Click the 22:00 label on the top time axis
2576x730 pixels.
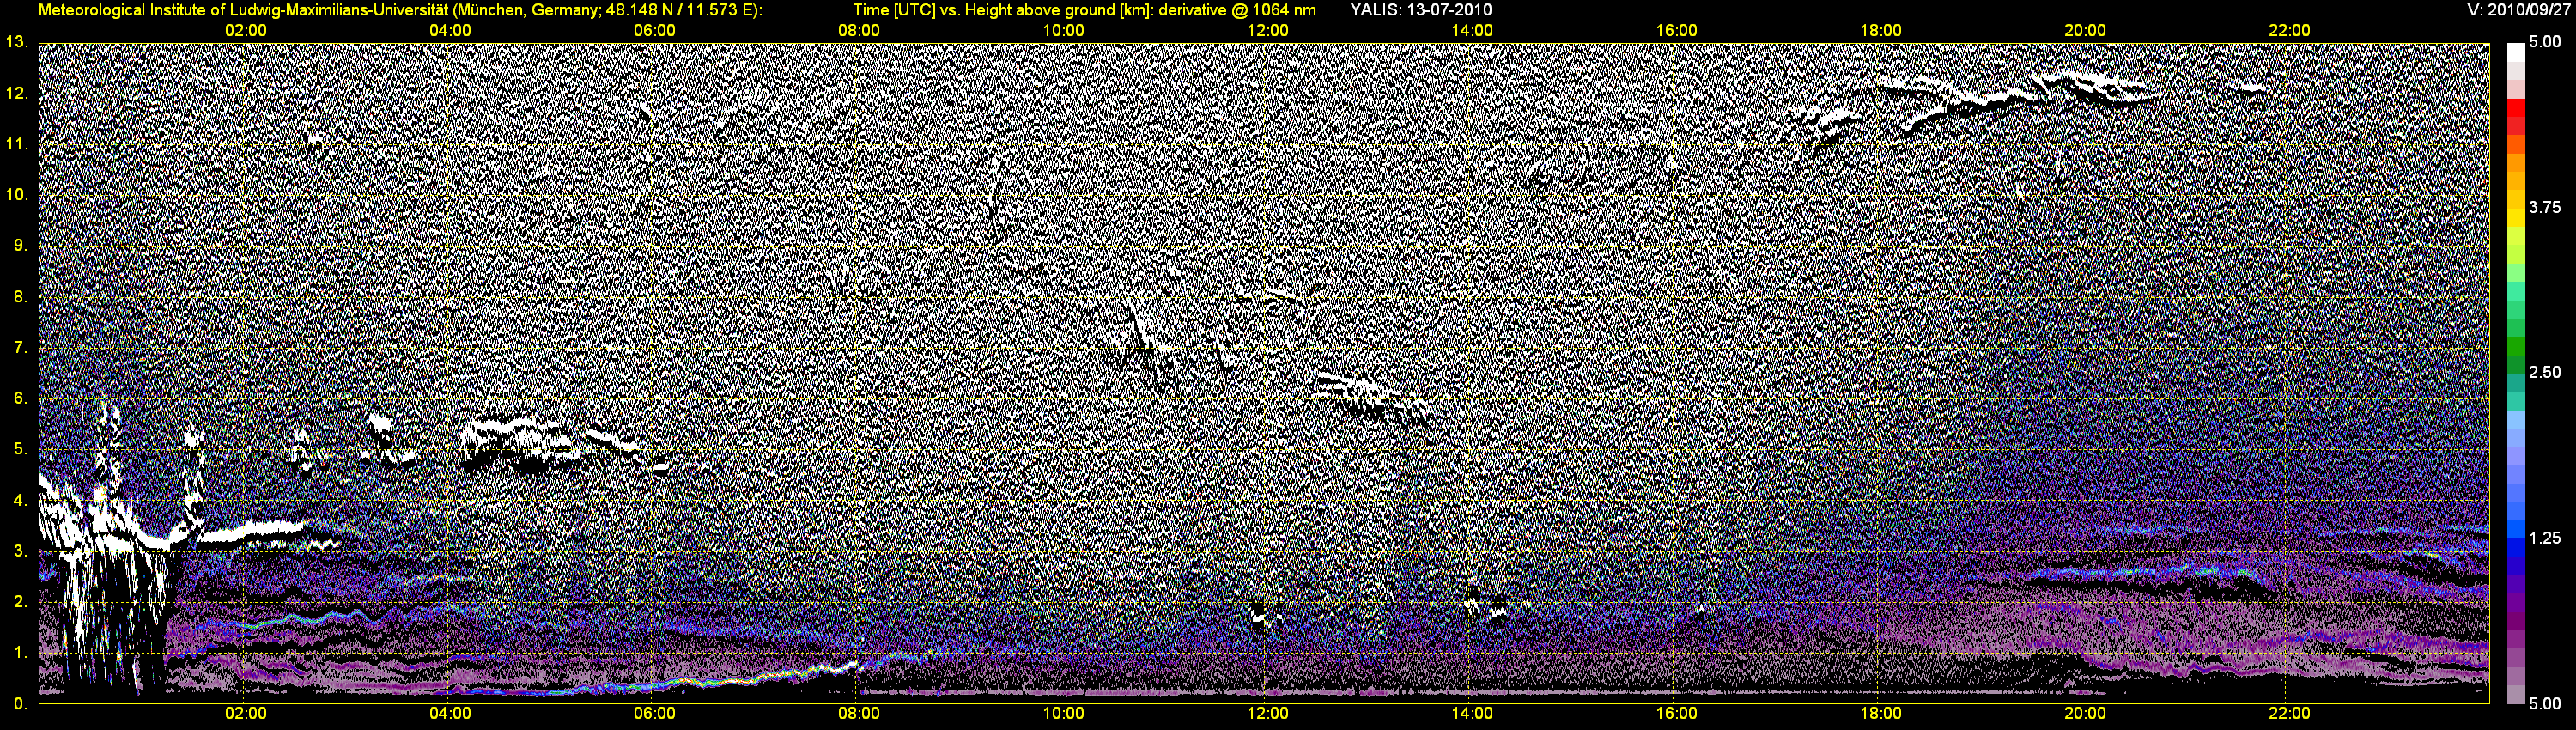pyautogui.click(x=2289, y=31)
